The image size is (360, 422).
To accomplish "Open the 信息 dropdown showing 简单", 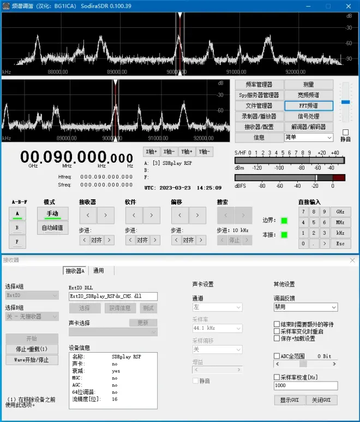I will 308,138.
